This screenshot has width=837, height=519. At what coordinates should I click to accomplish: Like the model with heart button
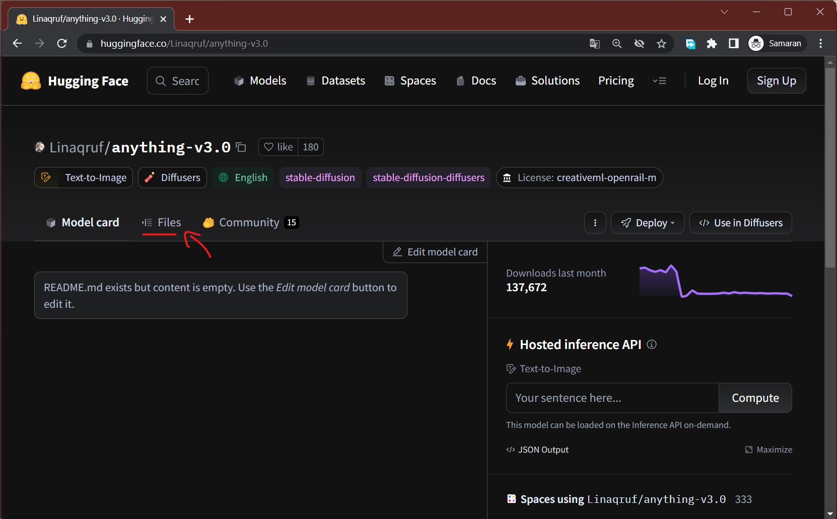[278, 147]
